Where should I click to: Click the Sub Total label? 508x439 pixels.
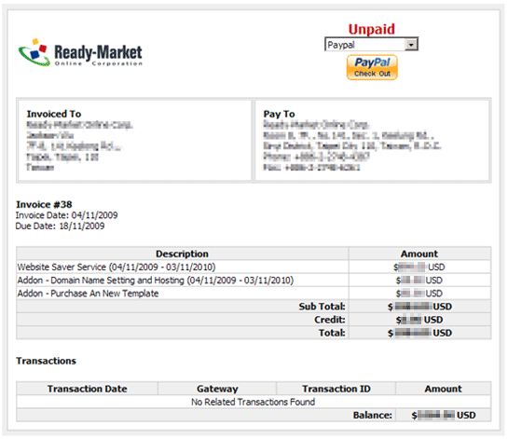(x=322, y=307)
